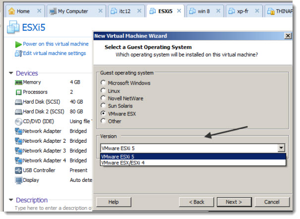Close the New Virtual Machine Wizard

(x=288, y=36)
